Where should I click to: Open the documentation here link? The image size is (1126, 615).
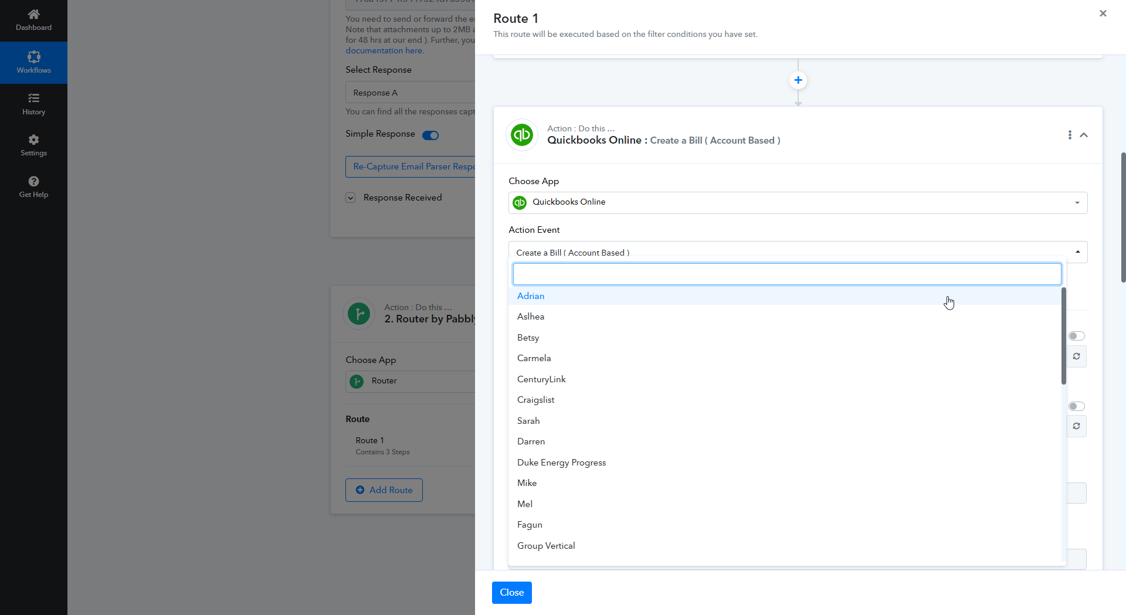(385, 50)
